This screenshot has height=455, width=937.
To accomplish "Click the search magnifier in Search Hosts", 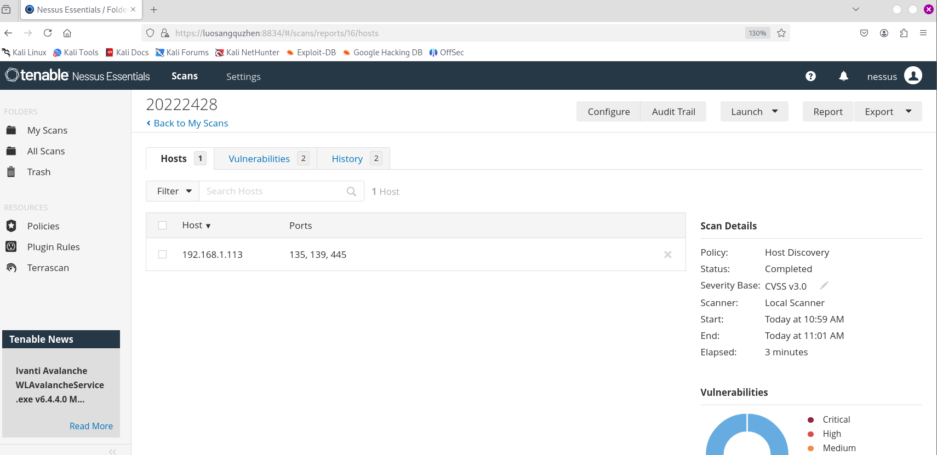I will tap(351, 191).
